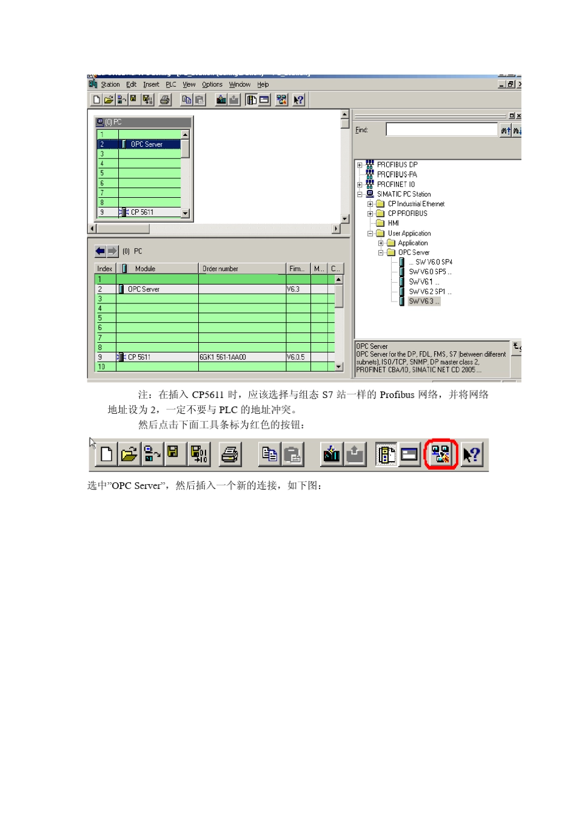Click Order number column header
Screen dimensions: 576x816
243,269
